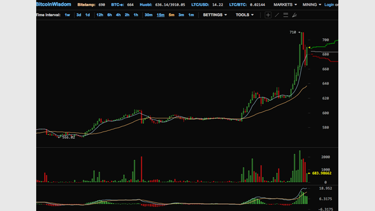Set time interval to 3d
Screen dimensions: 375x211
(79, 15)
